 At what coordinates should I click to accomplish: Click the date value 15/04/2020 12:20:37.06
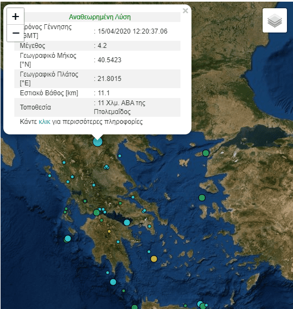[132, 31]
